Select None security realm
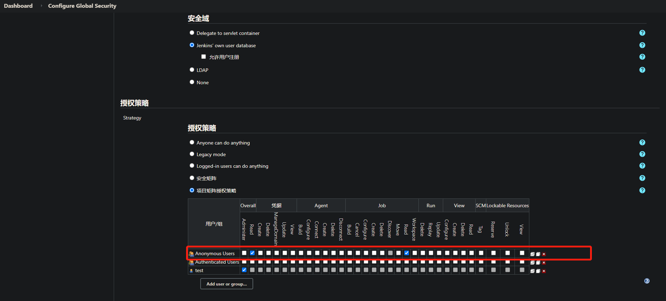Screen dimensions: 666x301 point(192,82)
